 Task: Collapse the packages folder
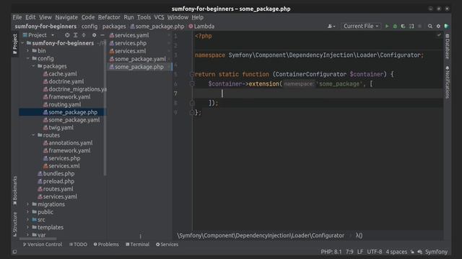pos(34,66)
